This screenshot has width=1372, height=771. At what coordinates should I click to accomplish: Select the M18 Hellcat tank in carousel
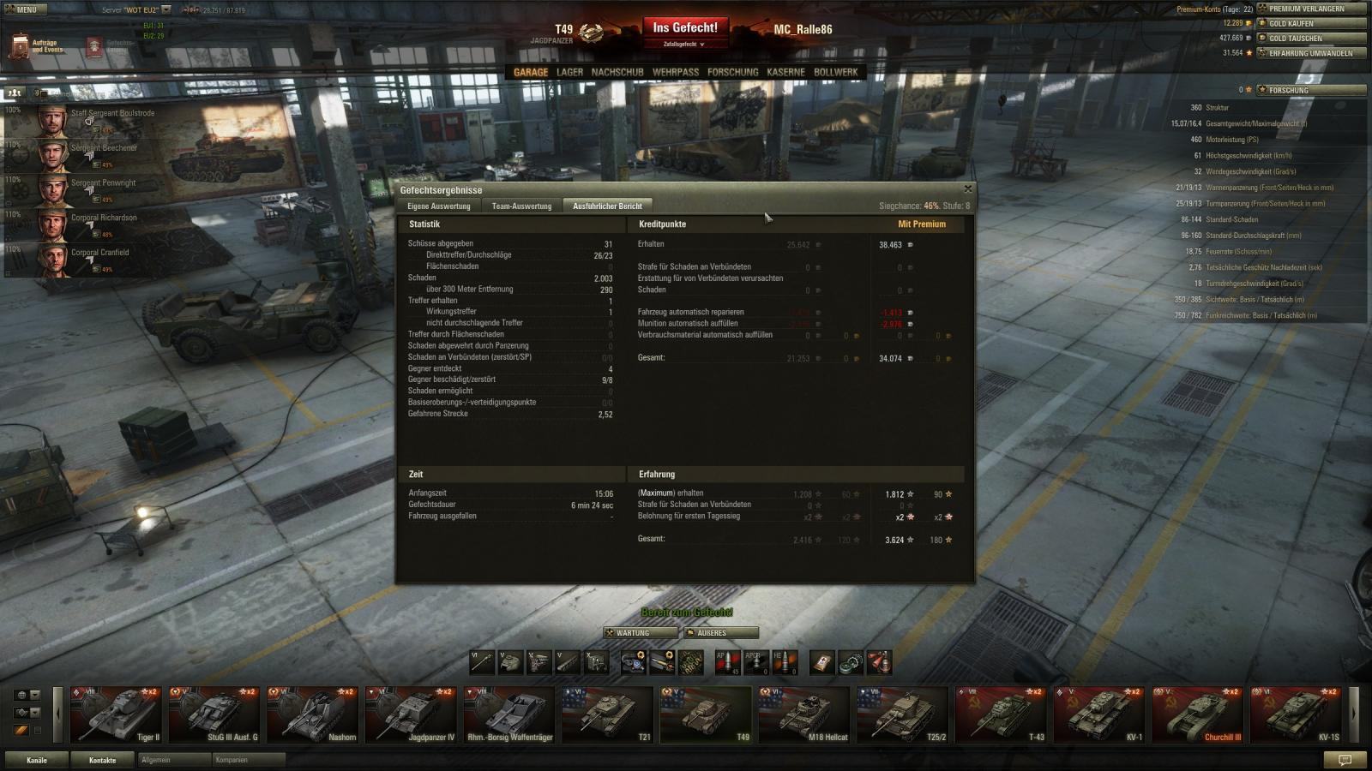coord(803,714)
